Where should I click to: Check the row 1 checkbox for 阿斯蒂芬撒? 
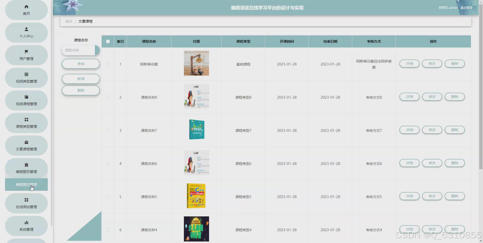(108, 64)
